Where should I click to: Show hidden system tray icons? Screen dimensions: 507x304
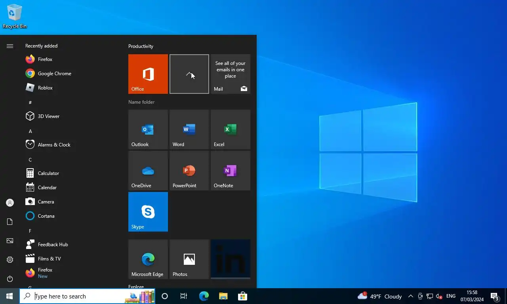pyautogui.click(x=411, y=296)
